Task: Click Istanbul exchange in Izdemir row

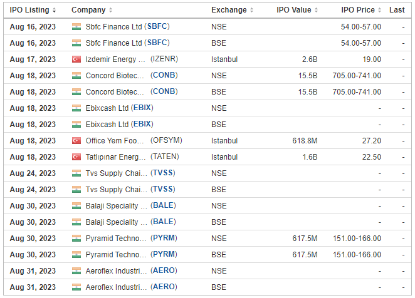Action: [224, 59]
